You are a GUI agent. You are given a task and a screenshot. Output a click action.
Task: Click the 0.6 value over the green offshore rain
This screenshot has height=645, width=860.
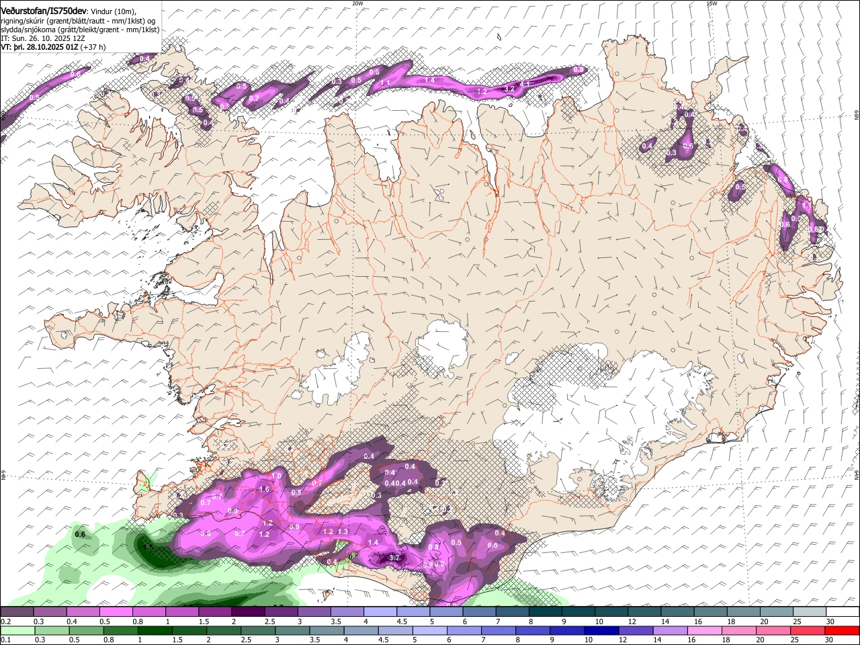(80, 535)
